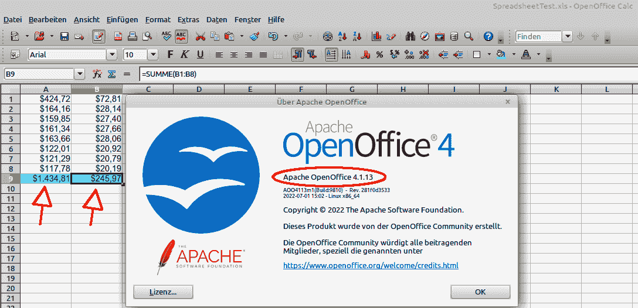Expand the Name Box cell reference dropdown
The height and width of the screenshot is (308, 638).
pyautogui.click(x=80, y=74)
